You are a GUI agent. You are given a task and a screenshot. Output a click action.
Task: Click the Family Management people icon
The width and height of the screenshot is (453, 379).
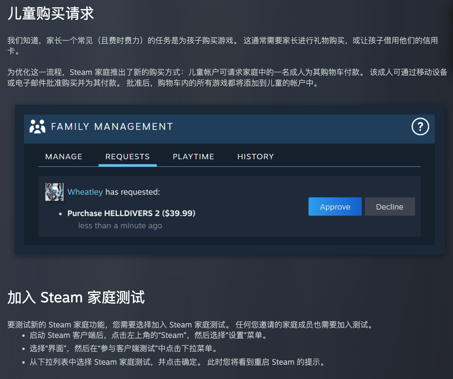38,126
